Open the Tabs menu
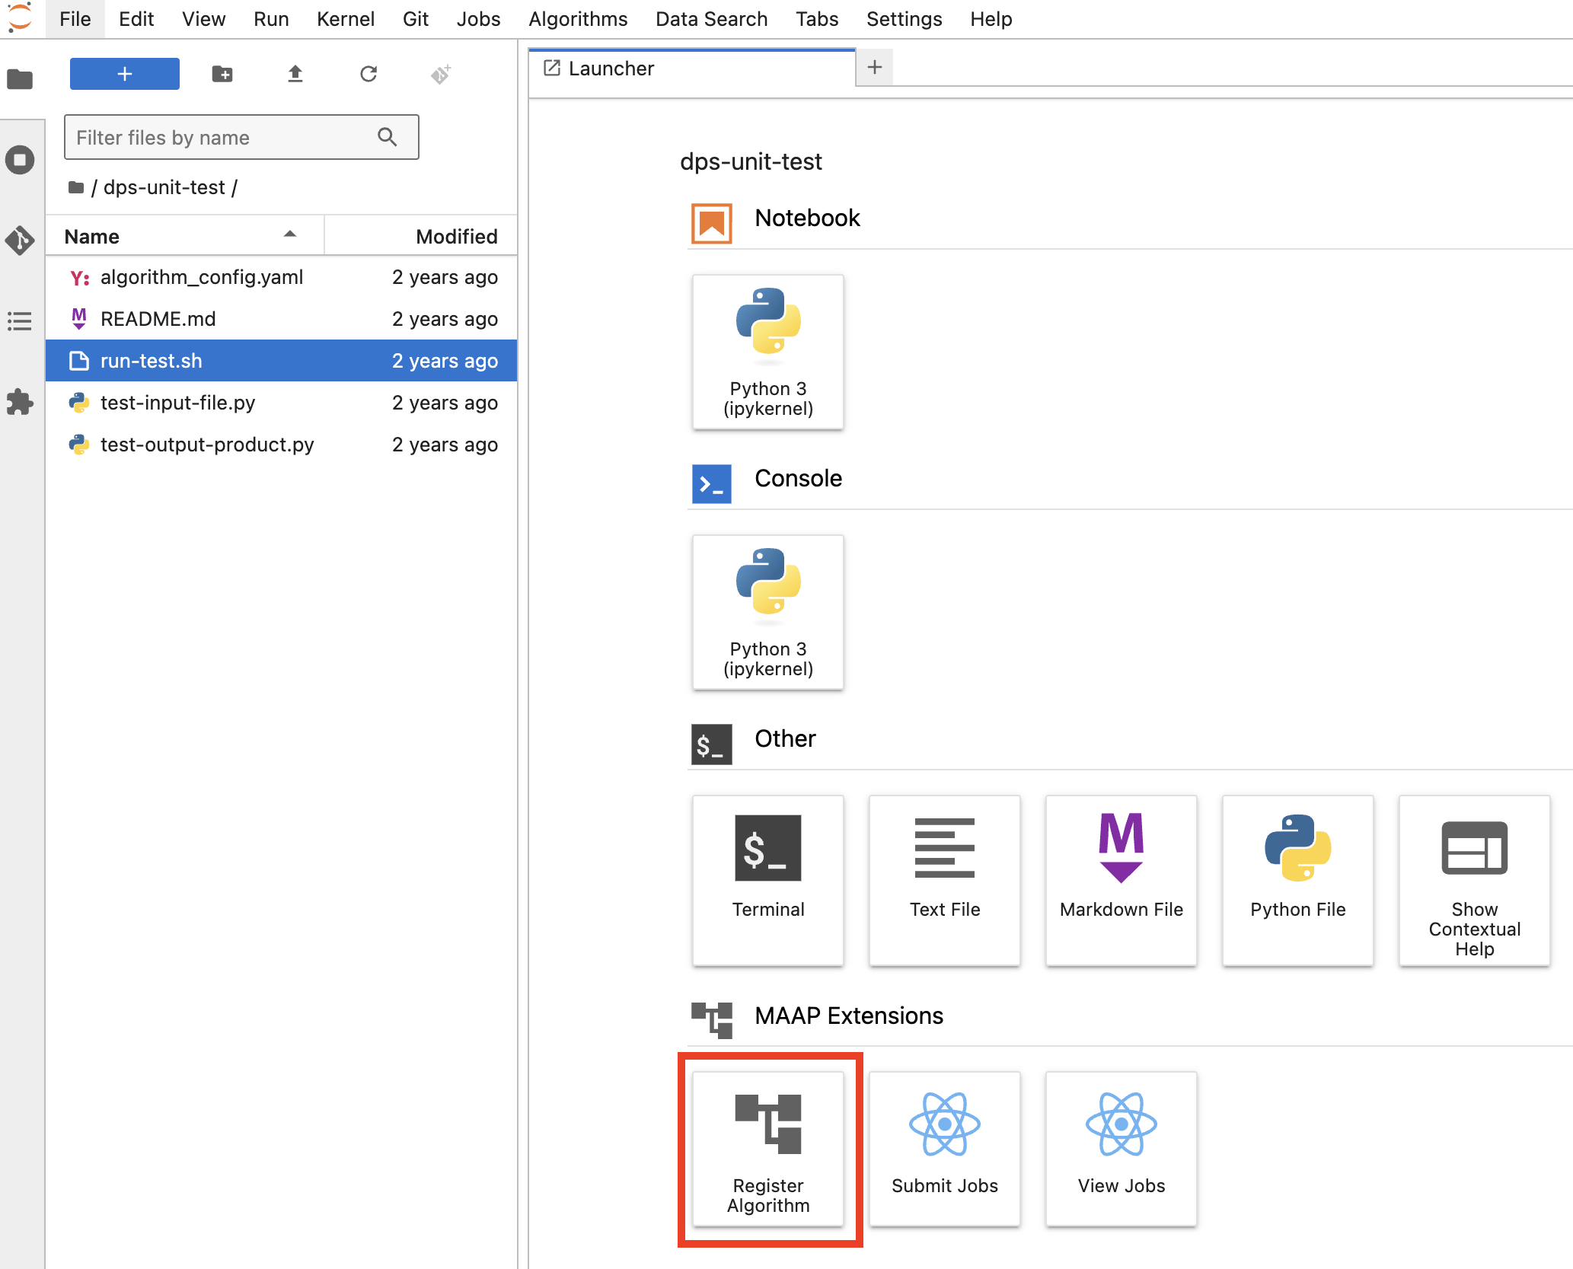Screen dimensions: 1573x1269 [817, 19]
